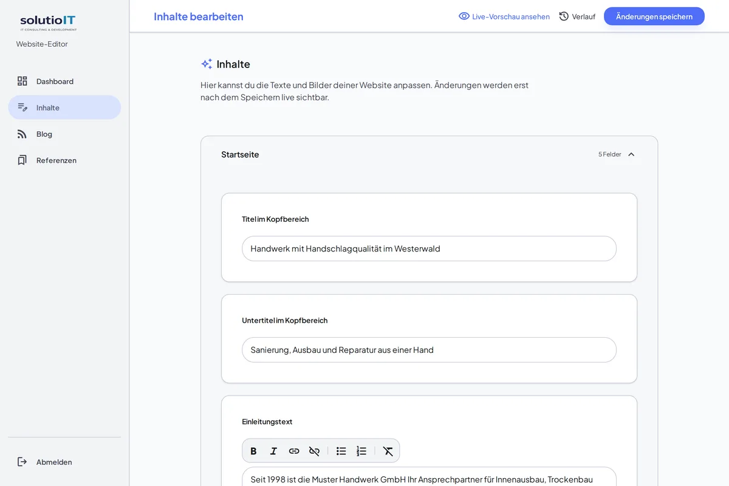The height and width of the screenshot is (486, 729).
Task: Click the 'Titel im Kopfbereich' label
Action: [x=275, y=219]
